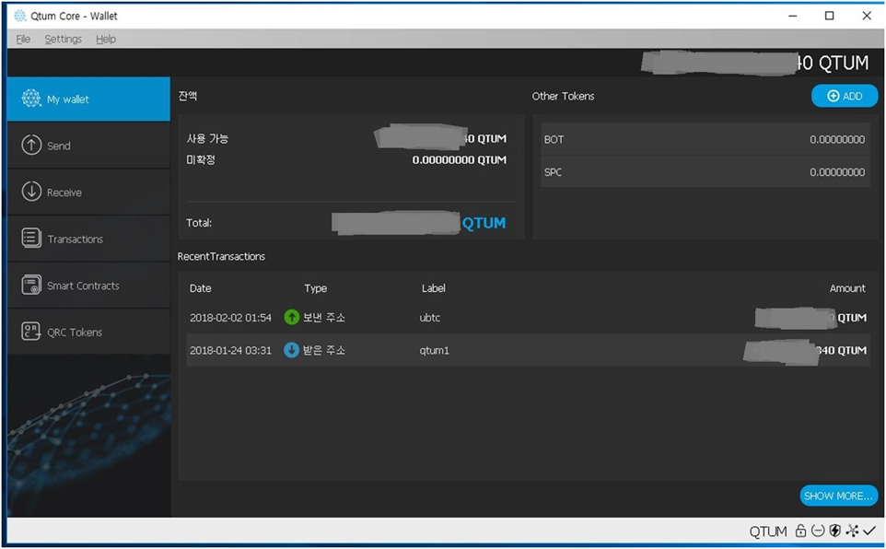Click the Date column header
The image size is (886, 549).
[201, 288]
